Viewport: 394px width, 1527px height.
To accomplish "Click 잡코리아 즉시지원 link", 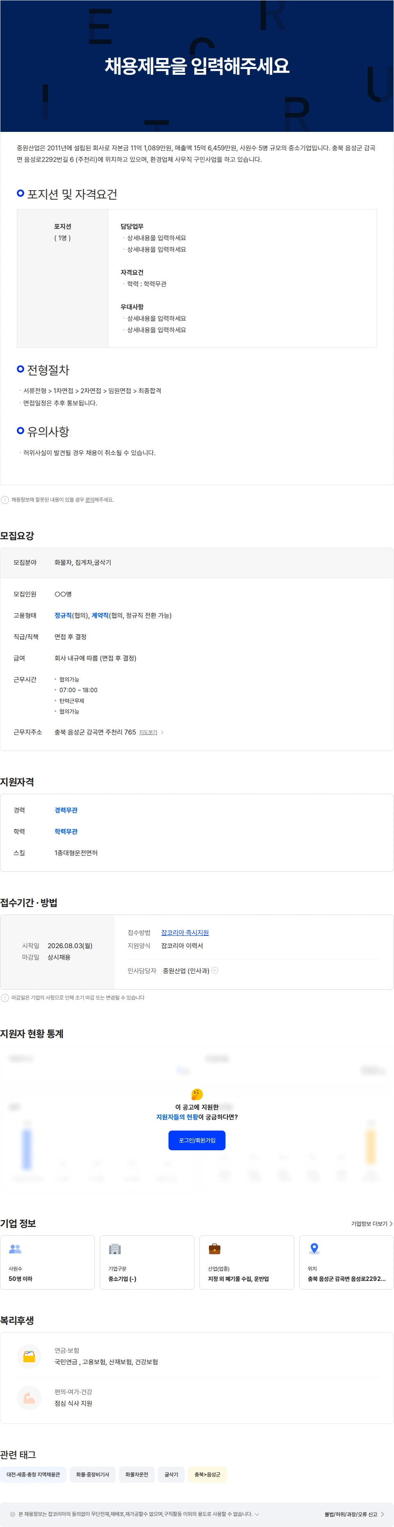I will tap(185, 933).
